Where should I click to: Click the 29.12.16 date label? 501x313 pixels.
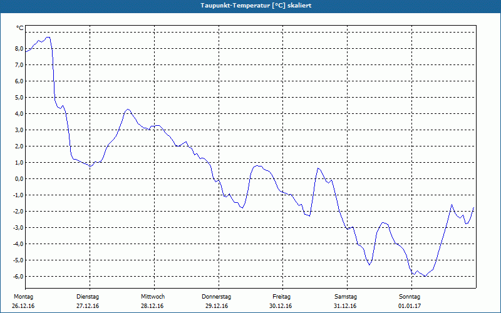point(217,306)
